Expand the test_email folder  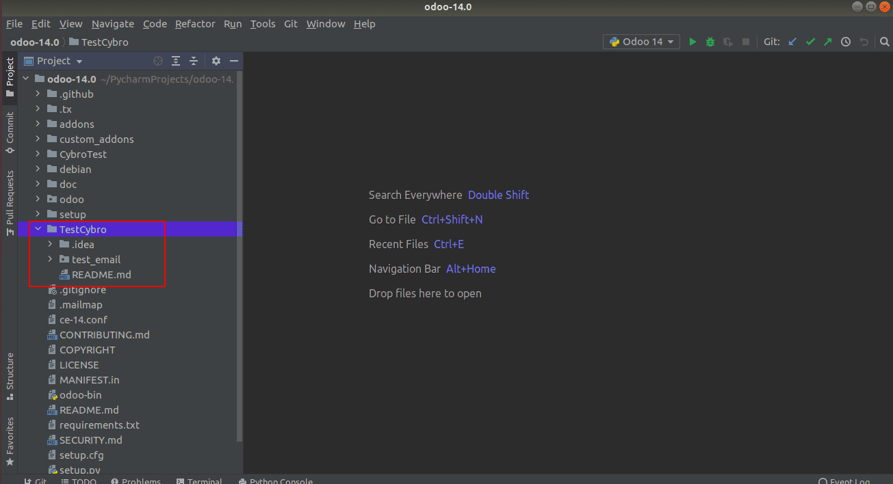click(49, 259)
